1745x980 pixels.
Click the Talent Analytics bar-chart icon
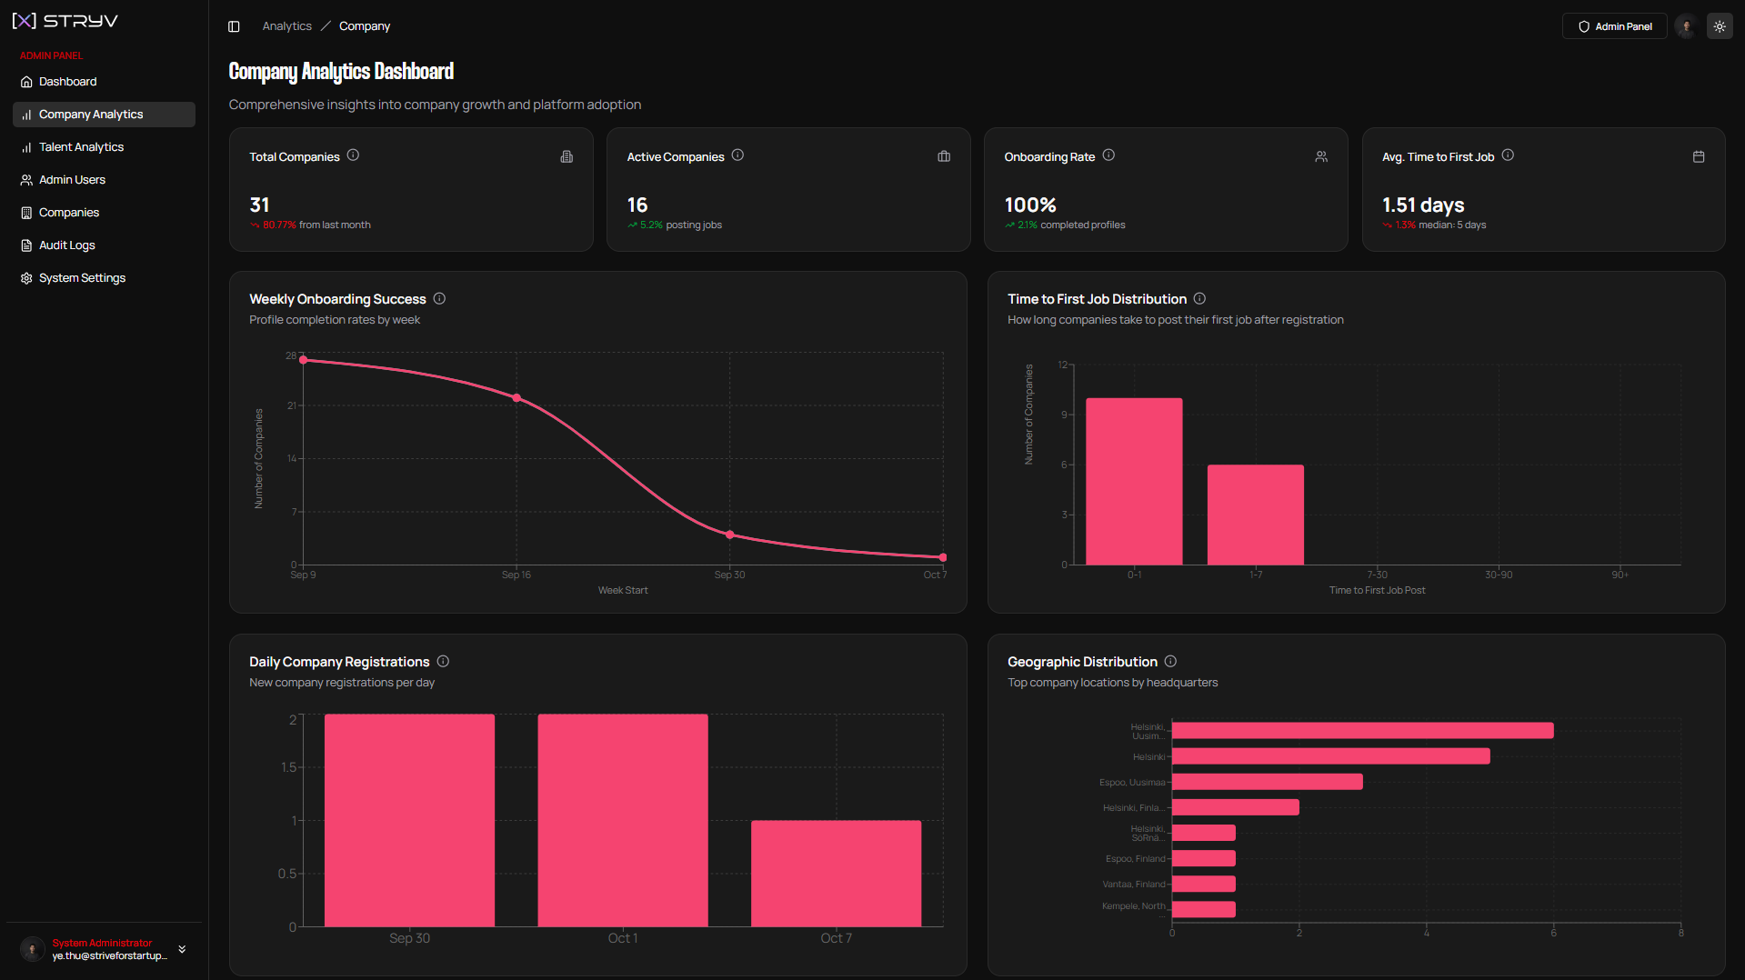[26, 147]
